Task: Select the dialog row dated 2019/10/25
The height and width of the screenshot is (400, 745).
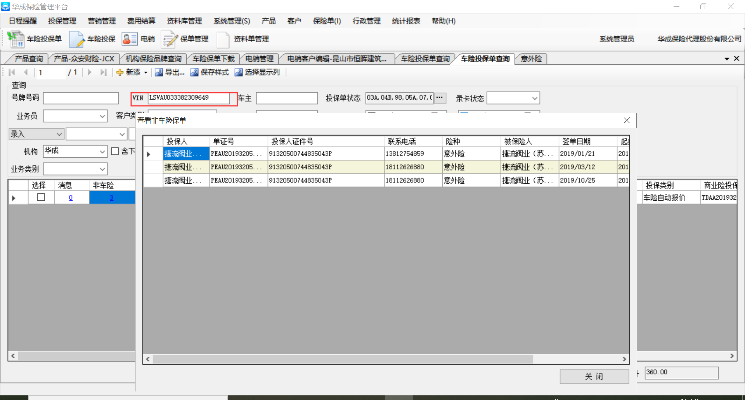Action: pyautogui.click(x=386, y=180)
